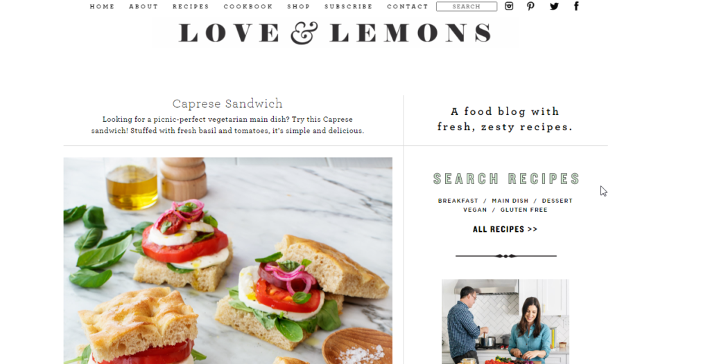The image size is (710, 364).
Task: Open the Instagram profile icon
Action: click(x=509, y=6)
